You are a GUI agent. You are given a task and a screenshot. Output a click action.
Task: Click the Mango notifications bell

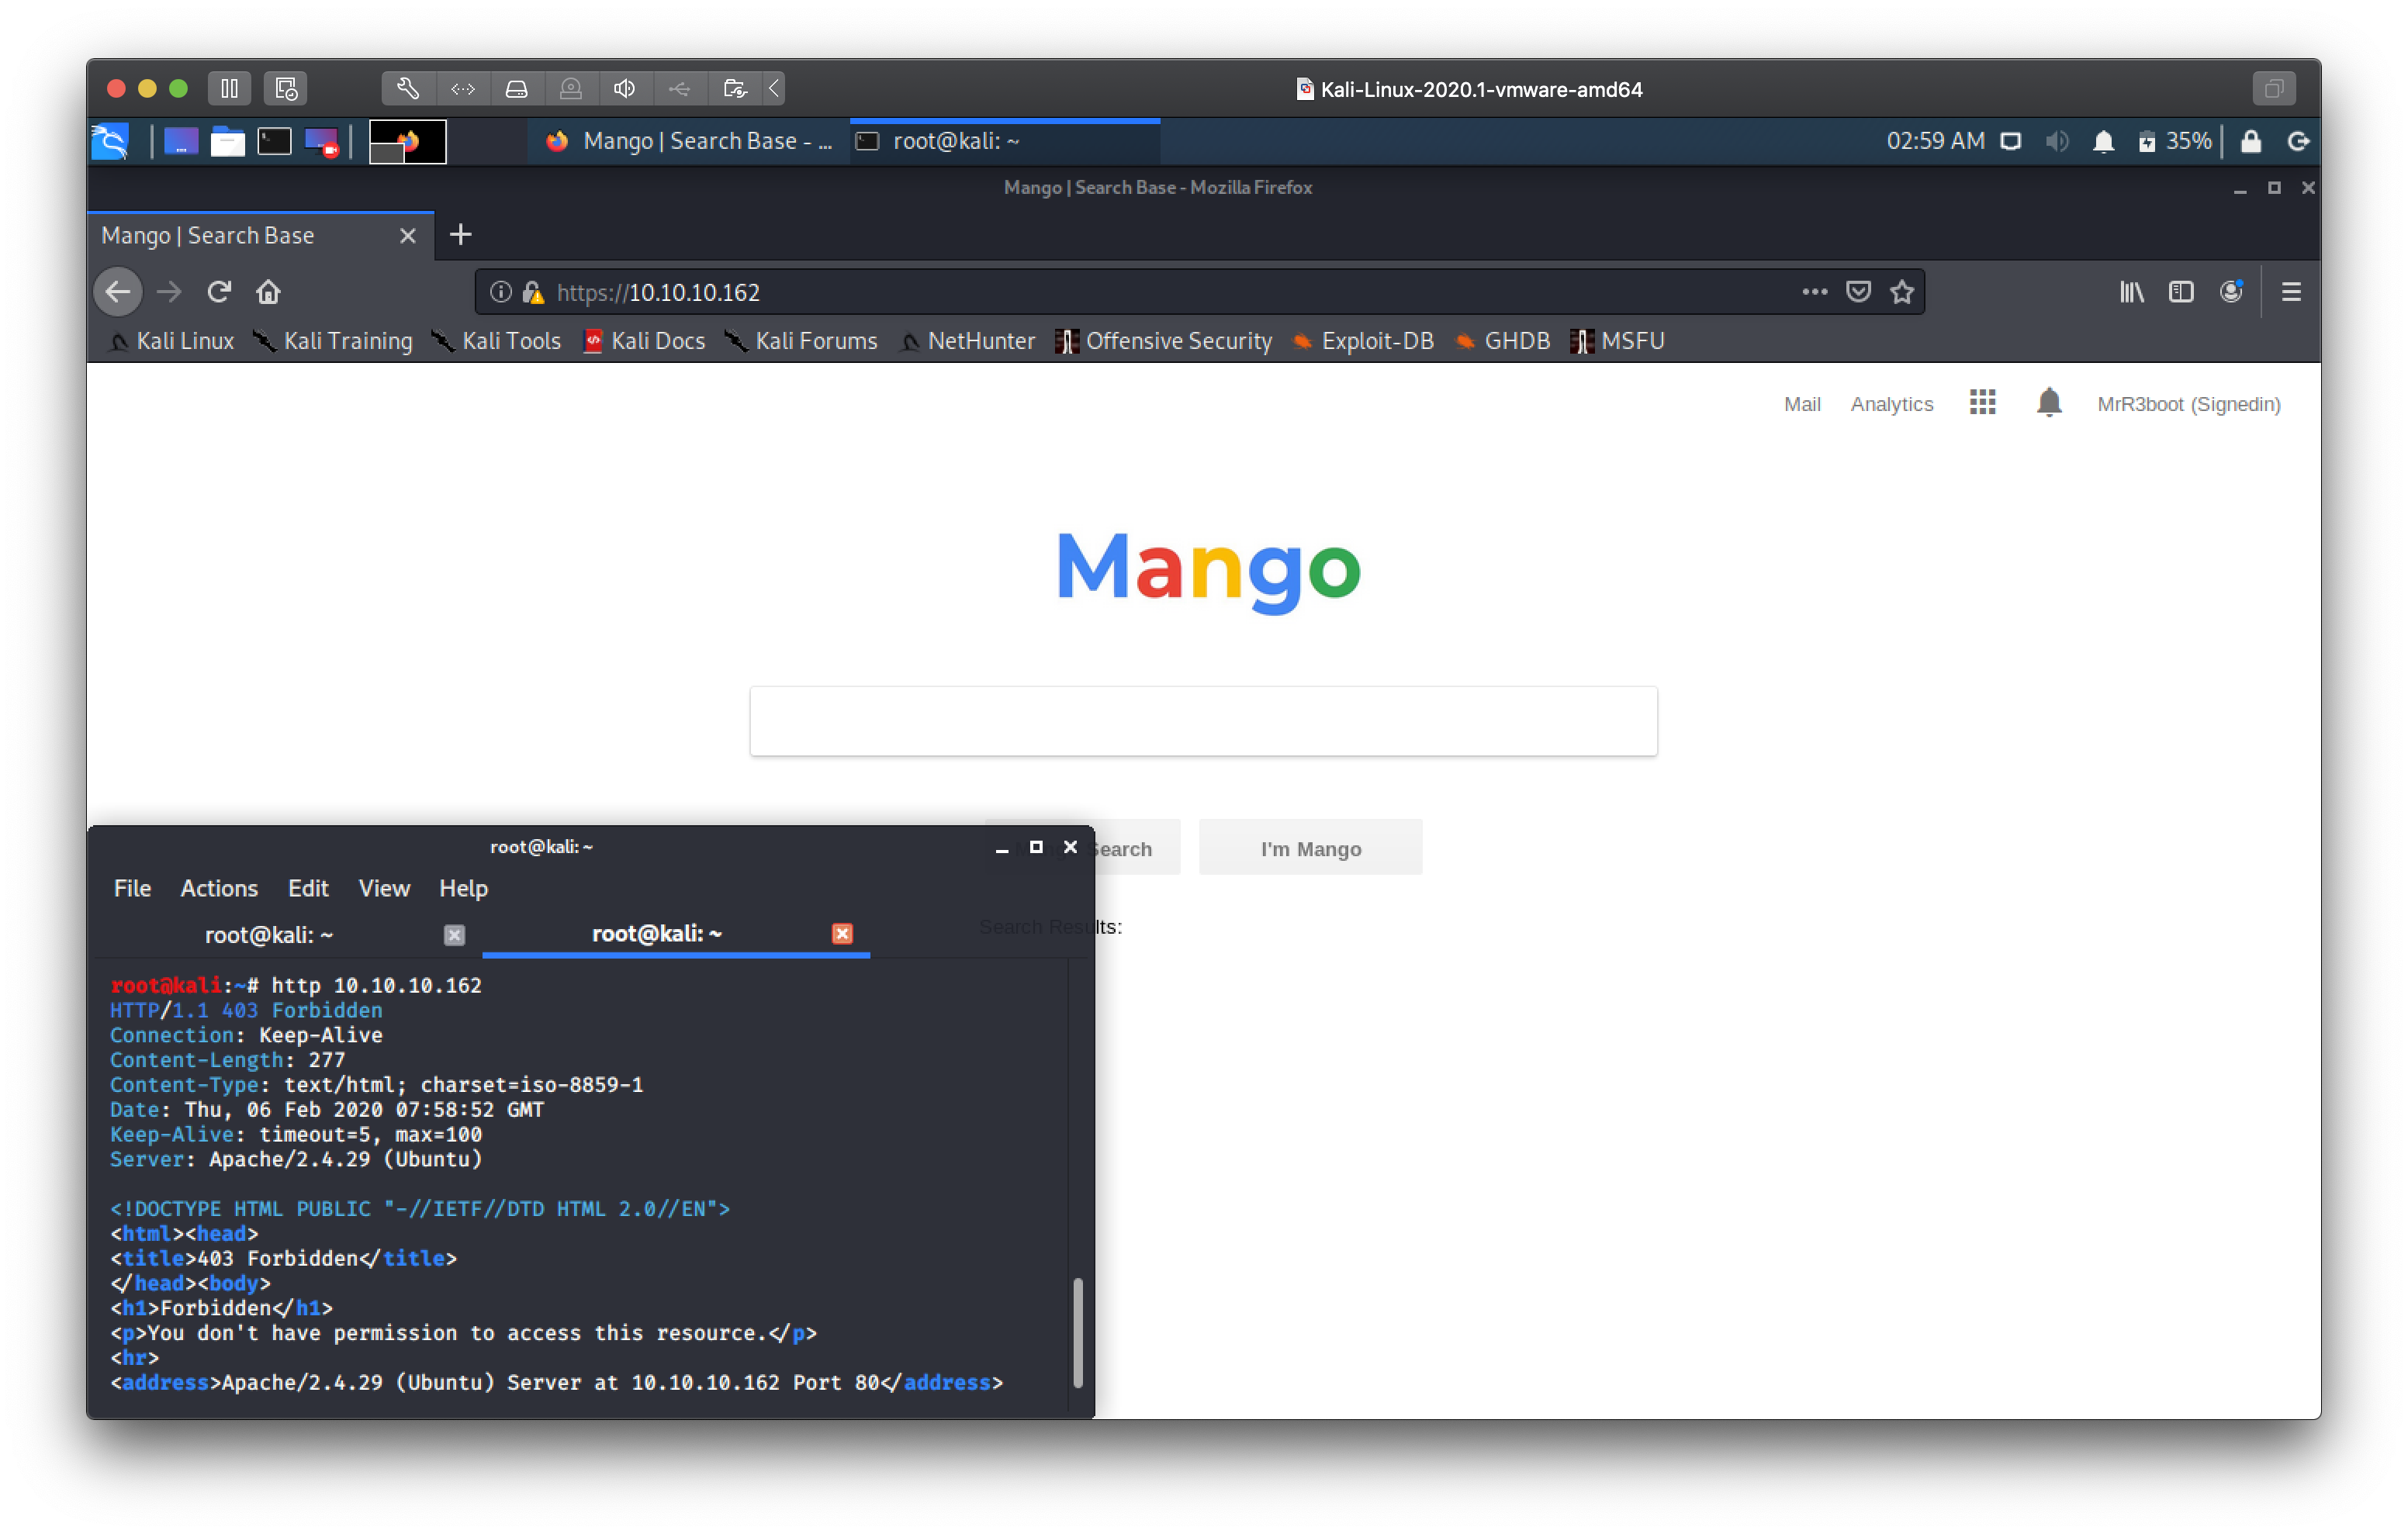(x=2048, y=403)
